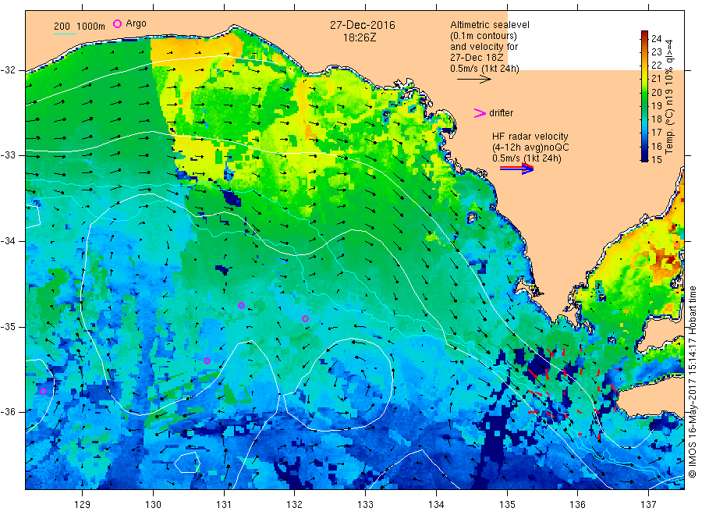Click the longitude axis label "129"
The height and width of the screenshot is (515, 702).
click(83, 505)
